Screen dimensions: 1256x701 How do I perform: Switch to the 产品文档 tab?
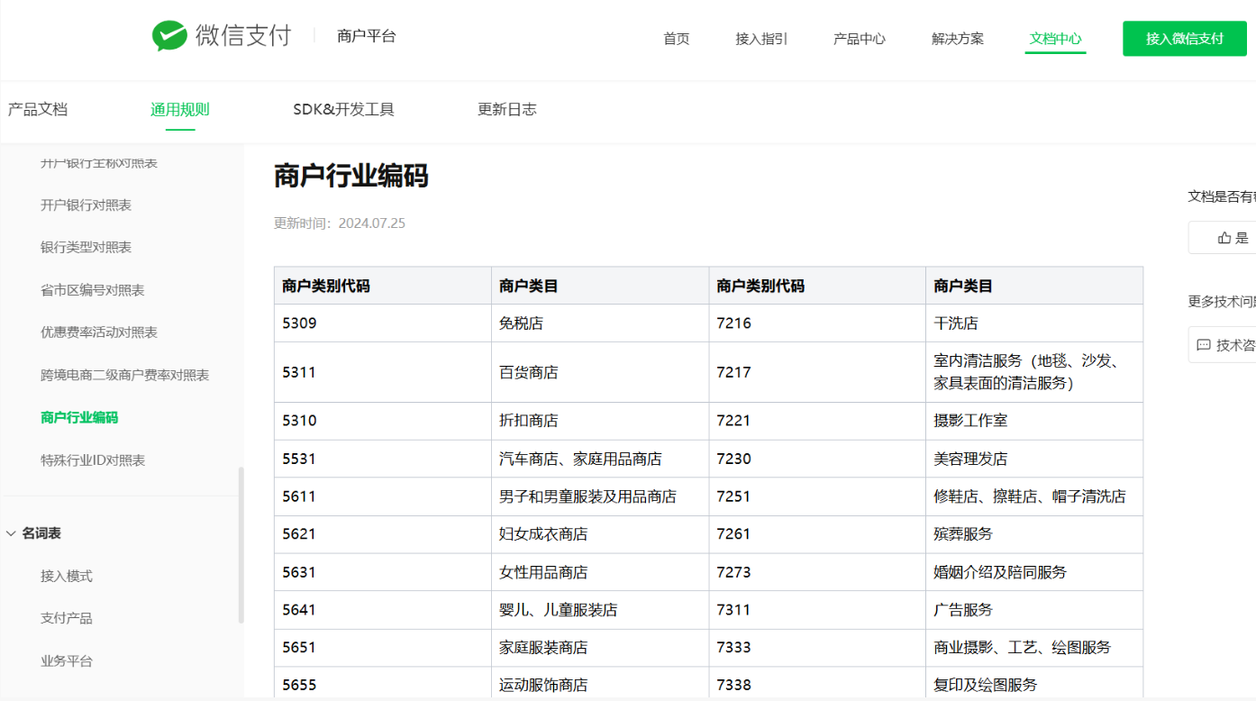click(38, 109)
